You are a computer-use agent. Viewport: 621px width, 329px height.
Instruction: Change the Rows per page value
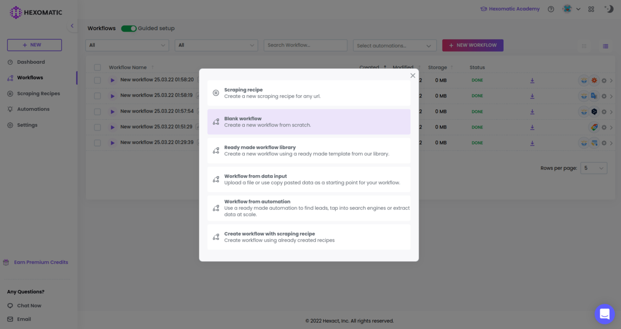pos(594,168)
